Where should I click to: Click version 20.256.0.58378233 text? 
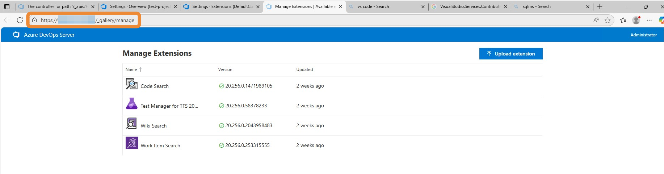[x=246, y=106]
